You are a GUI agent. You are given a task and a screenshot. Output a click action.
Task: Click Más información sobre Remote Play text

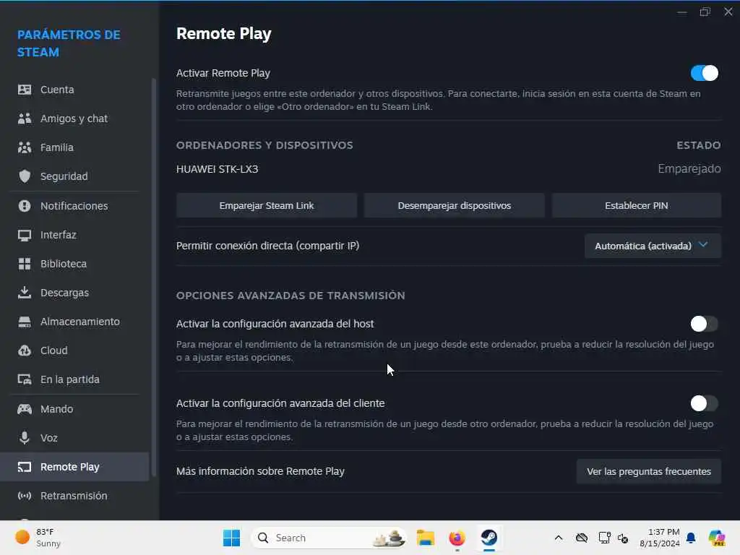260,471
